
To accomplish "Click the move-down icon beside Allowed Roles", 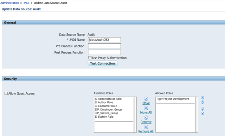I will click(202, 109).
